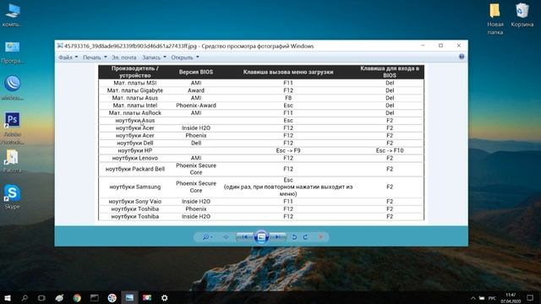
Task: Go to next photo in viewer
Action: 278,237
